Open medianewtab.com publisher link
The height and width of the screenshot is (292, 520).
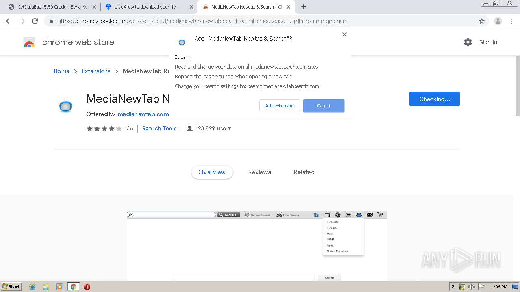coord(143,114)
